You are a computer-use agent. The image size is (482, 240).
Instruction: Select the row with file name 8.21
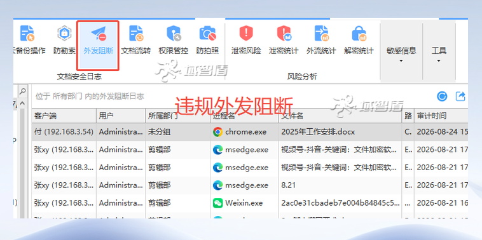click(250, 185)
